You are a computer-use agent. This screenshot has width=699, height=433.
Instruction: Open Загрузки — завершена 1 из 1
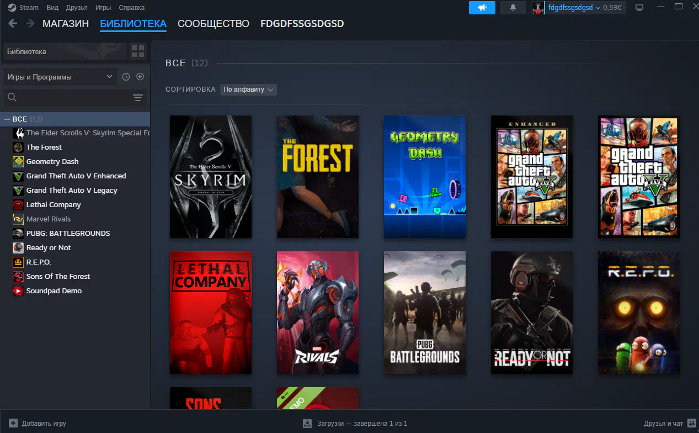click(x=362, y=424)
